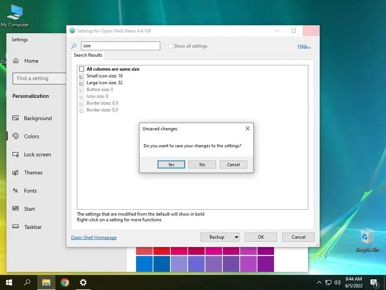386x290 pixels.
Task: Open the network icon in system tray
Action: point(328,282)
